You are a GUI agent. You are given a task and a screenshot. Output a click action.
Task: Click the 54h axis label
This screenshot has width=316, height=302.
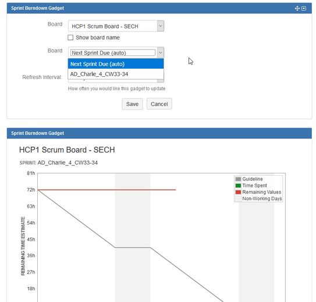[31, 223]
